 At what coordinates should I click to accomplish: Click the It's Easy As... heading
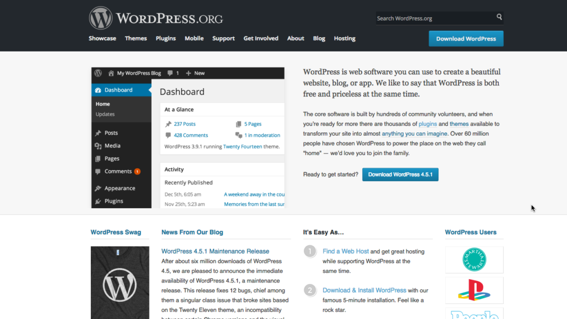(x=323, y=232)
